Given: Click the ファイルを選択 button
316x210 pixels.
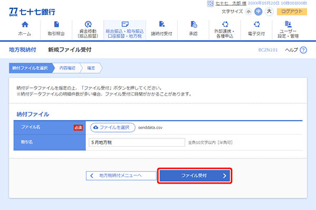Looking at the screenshot, I should click(113, 127).
